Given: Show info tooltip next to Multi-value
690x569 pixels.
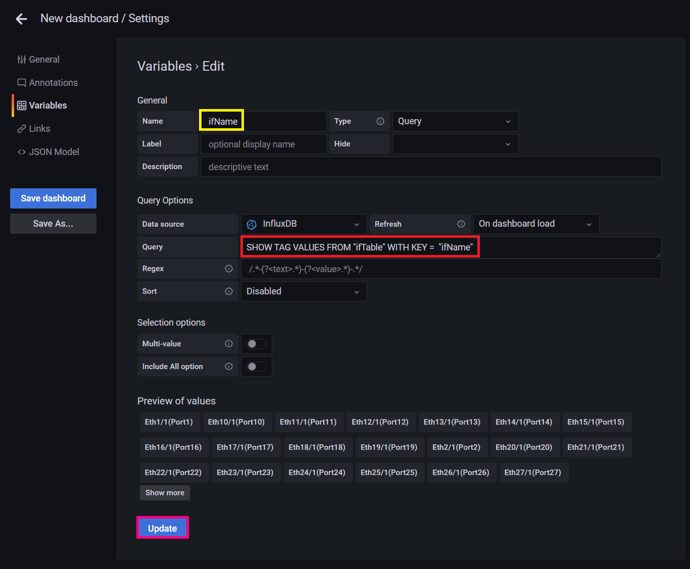Looking at the screenshot, I should 229,344.
